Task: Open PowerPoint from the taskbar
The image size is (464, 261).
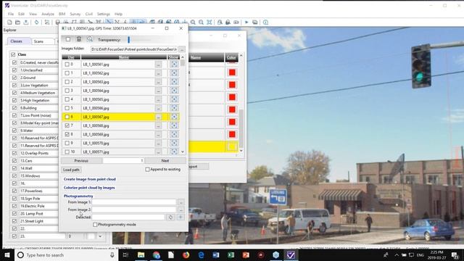Action: pyautogui.click(x=246, y=254)
